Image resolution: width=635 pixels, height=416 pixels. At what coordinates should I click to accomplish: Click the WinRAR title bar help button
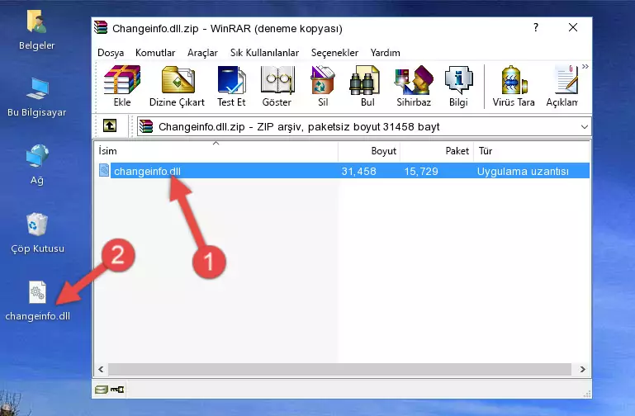pos(536,27)
